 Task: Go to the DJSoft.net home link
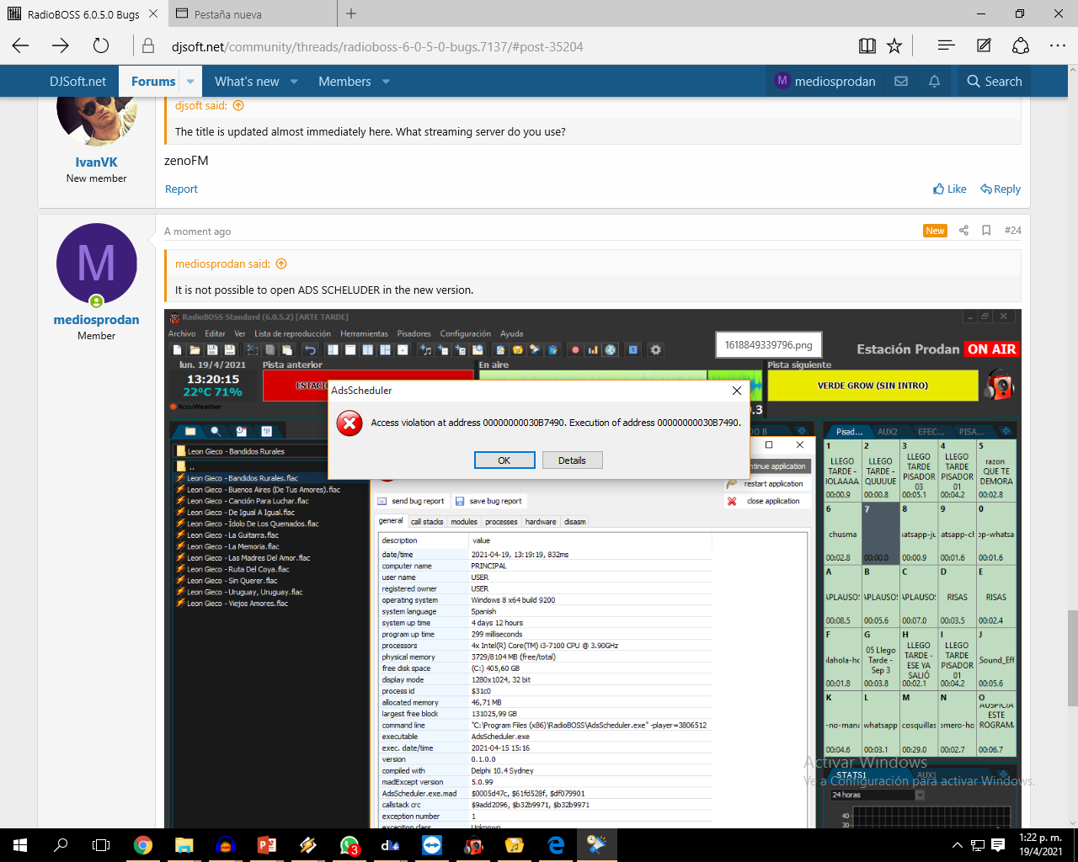(x=77, y=82)
